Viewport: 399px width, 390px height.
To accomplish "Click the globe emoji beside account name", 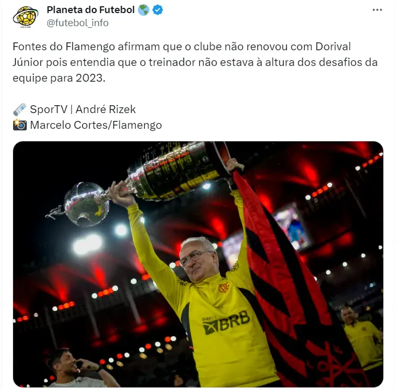I will (144, 10).
